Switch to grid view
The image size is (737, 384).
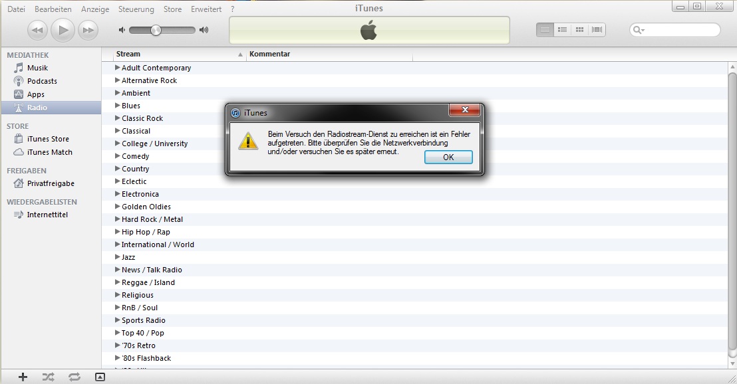tap(579, 30)
